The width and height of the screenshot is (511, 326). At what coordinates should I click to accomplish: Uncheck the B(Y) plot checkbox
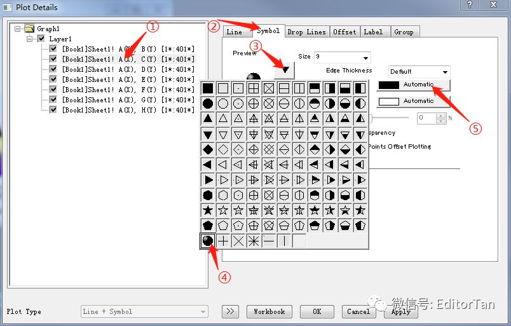[x=53, y=49]
